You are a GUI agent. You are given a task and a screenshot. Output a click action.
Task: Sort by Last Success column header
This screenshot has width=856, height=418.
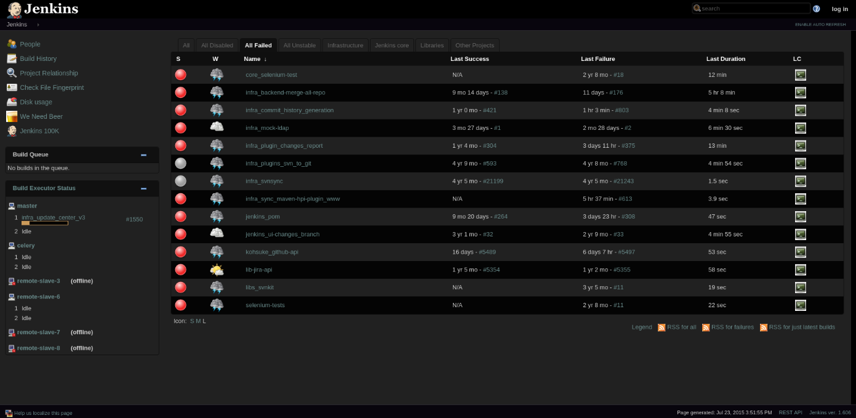point(470,59)
